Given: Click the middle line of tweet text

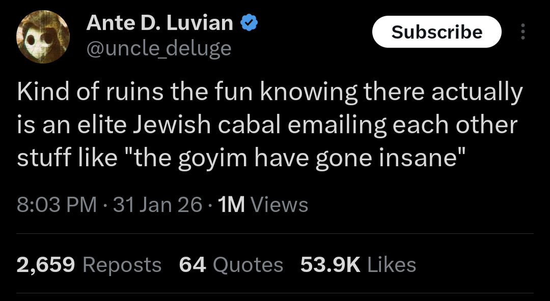Looking at the screenshot, I should coord(267,125).
